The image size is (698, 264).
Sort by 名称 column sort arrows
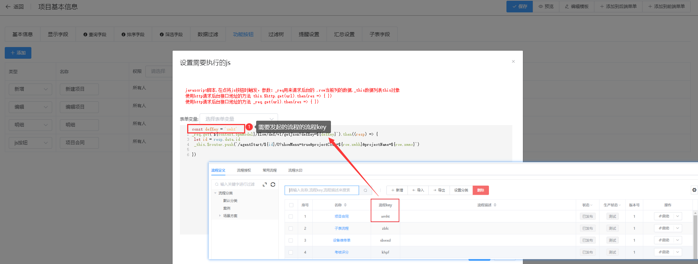345,205
